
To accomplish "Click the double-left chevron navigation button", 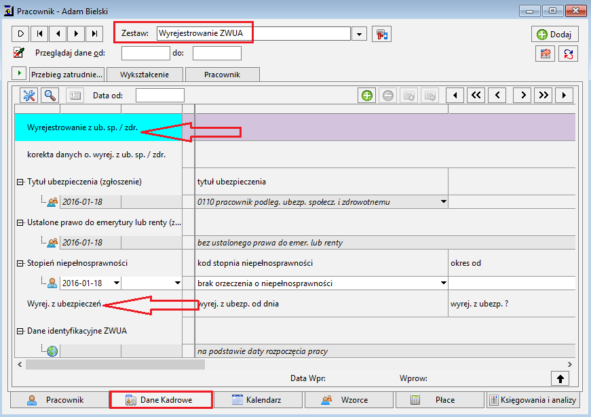I will pyautogui.click(x=476, y=96).
